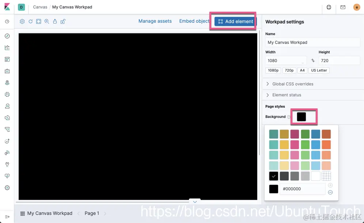The image size is (364, 223).
Task: Open the toolbar settings gear
Action: (22, 21)
